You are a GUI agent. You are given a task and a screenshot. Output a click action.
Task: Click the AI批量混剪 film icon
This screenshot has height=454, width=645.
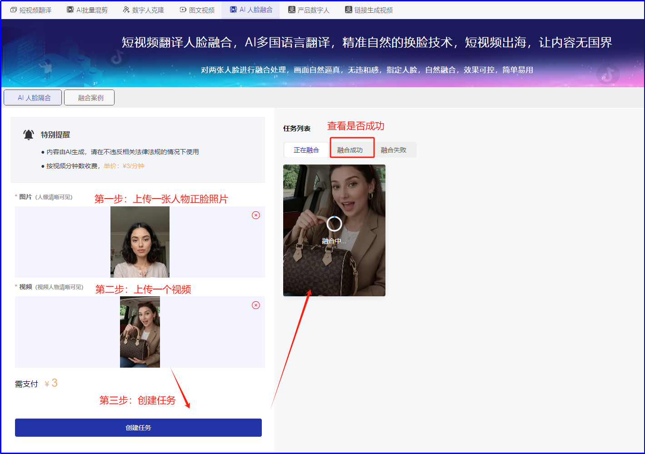pos(70,10)
